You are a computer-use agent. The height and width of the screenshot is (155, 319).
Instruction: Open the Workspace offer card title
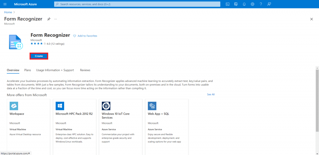17,114
